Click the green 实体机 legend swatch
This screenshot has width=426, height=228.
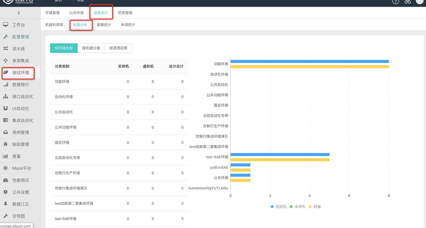click(291, 207)
